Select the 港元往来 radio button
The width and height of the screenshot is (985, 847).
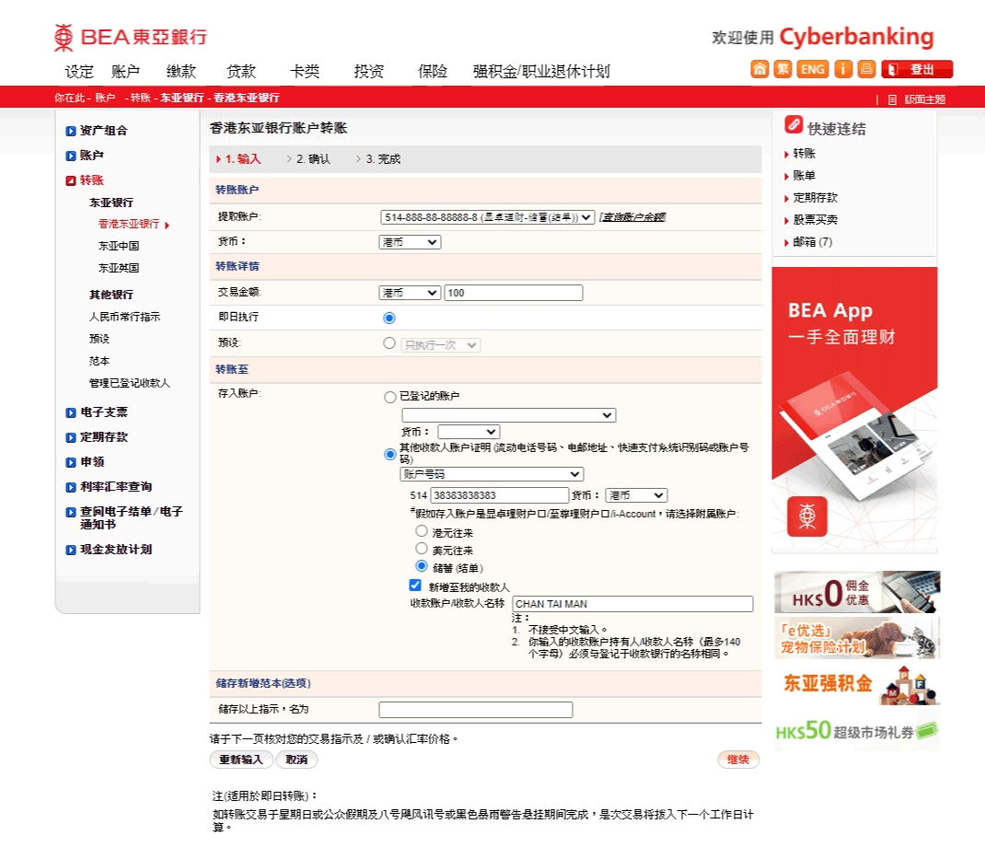422,531
